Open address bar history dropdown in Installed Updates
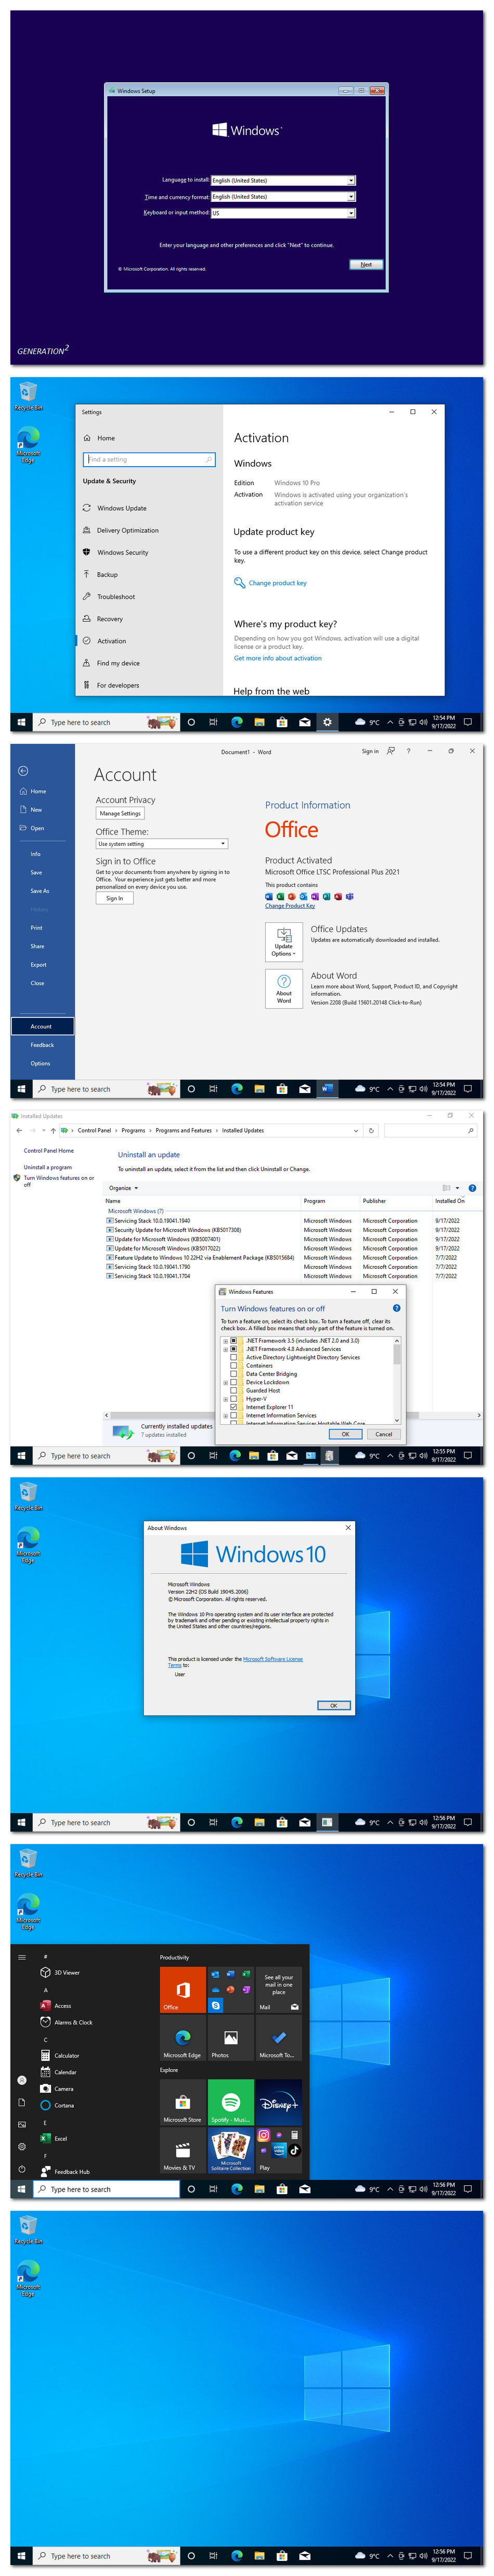Viewport: 494px width, 2576px height. point(356,1131)
